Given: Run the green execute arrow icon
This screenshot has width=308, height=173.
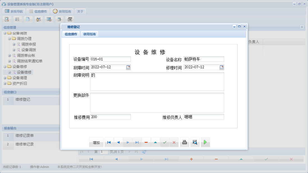Looking at the screenshot, I should pyautogui.click(x=205, y=142).
